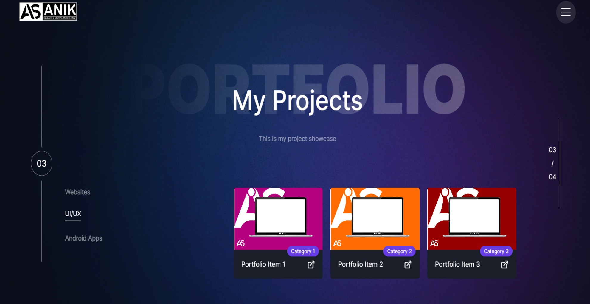Click the AS ANIK logo
This screenshot has width=590, height=304.
[x=48, y=12]
